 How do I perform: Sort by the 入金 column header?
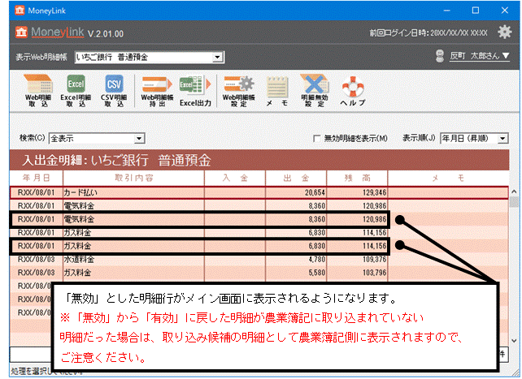tap(235, 178)
